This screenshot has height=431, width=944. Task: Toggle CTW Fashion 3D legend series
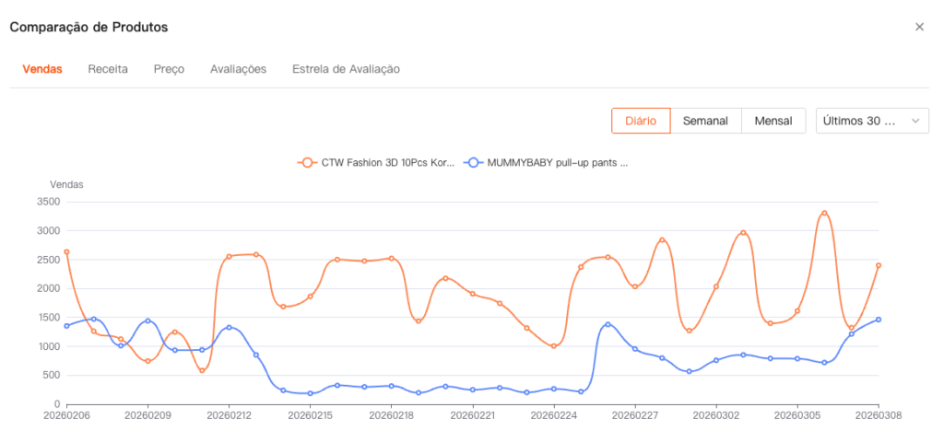[x=387, y=163]
